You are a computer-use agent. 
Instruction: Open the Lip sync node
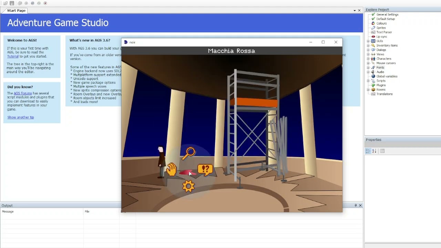click(382, 37)
